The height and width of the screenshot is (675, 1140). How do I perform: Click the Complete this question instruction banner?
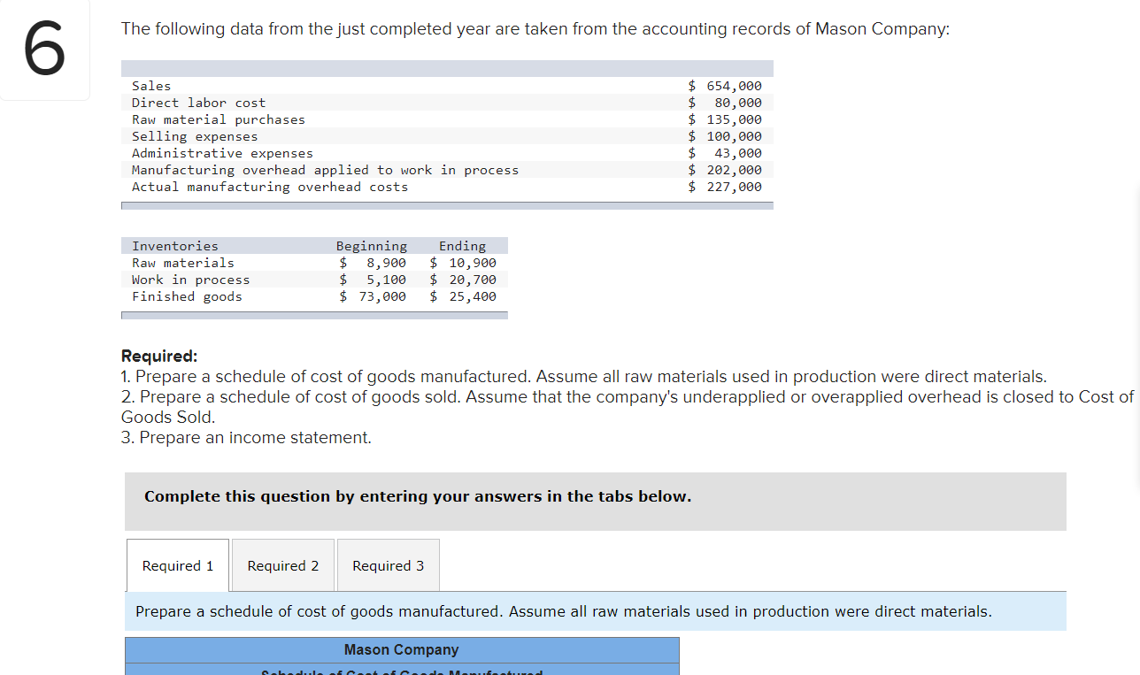point(596,501)
